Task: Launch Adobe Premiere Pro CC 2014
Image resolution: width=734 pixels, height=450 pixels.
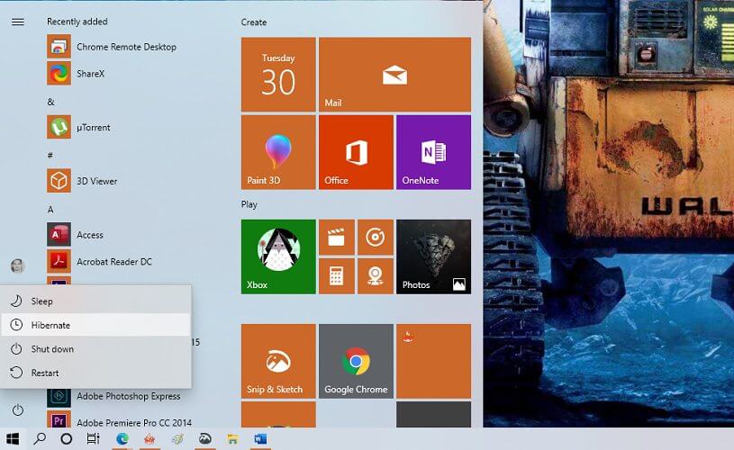Action: 120,421
